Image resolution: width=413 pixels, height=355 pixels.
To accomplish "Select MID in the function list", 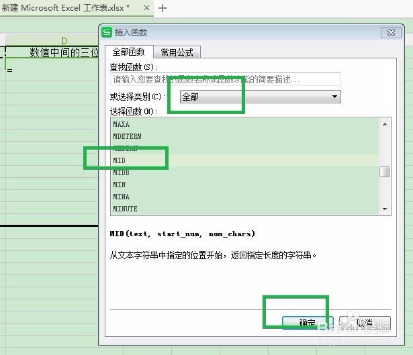I will click(244, 160).
